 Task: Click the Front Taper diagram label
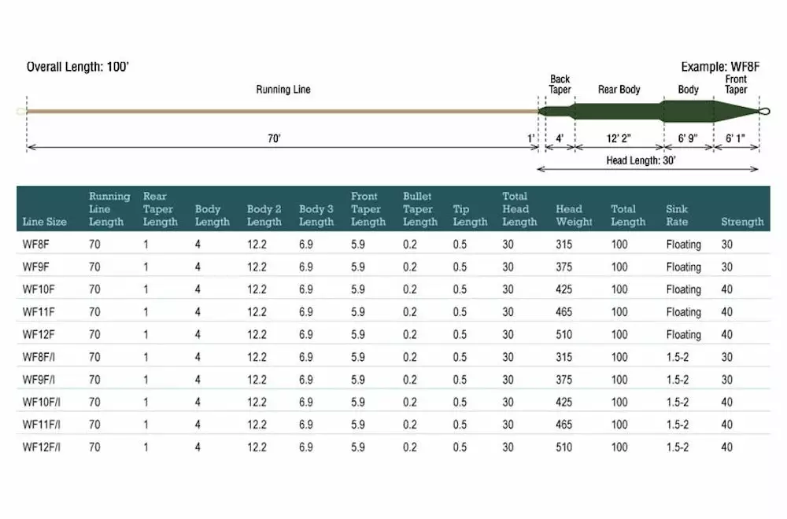click(x=736, y=84)
